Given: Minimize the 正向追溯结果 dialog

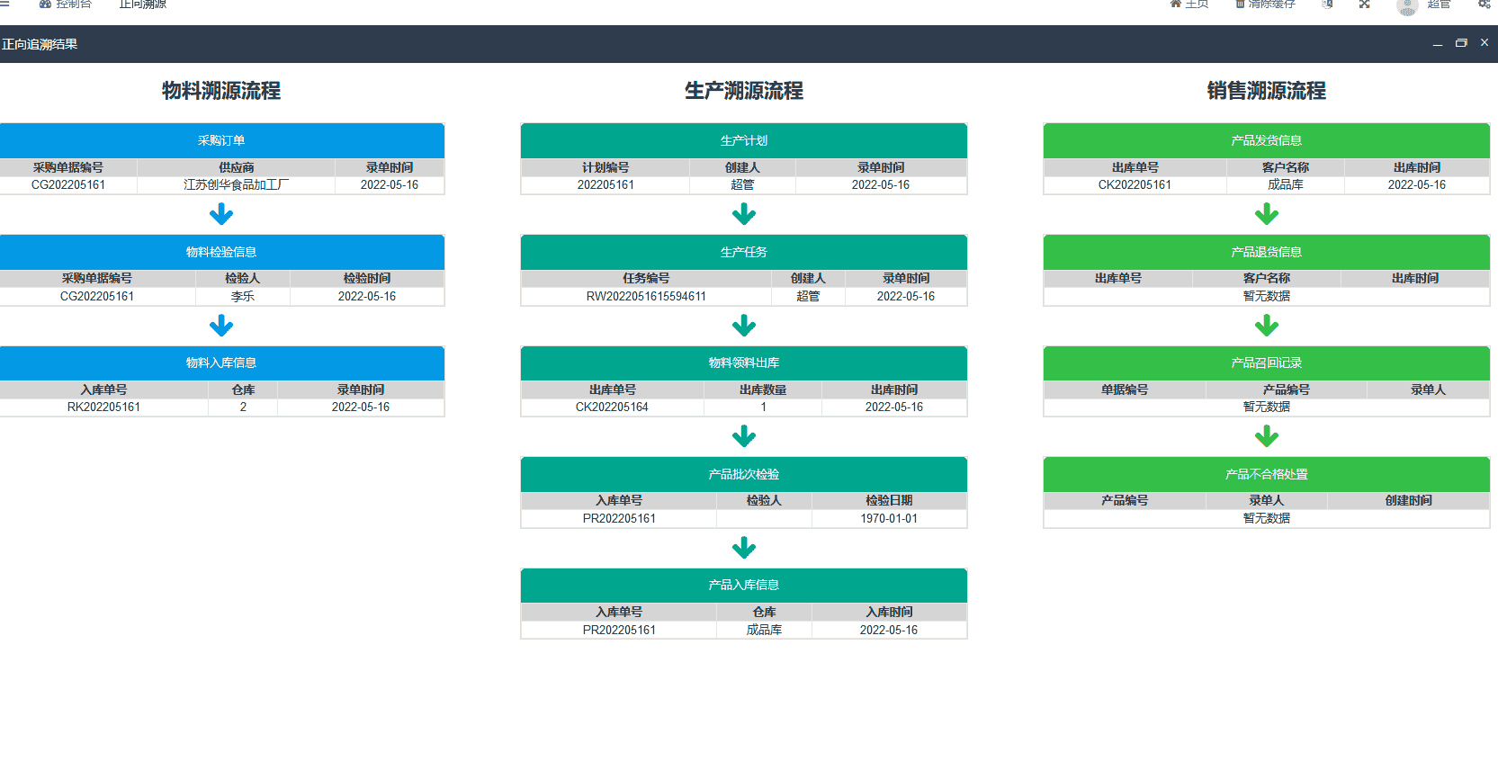Looking at the screenshot, I should pos(1438,44).
